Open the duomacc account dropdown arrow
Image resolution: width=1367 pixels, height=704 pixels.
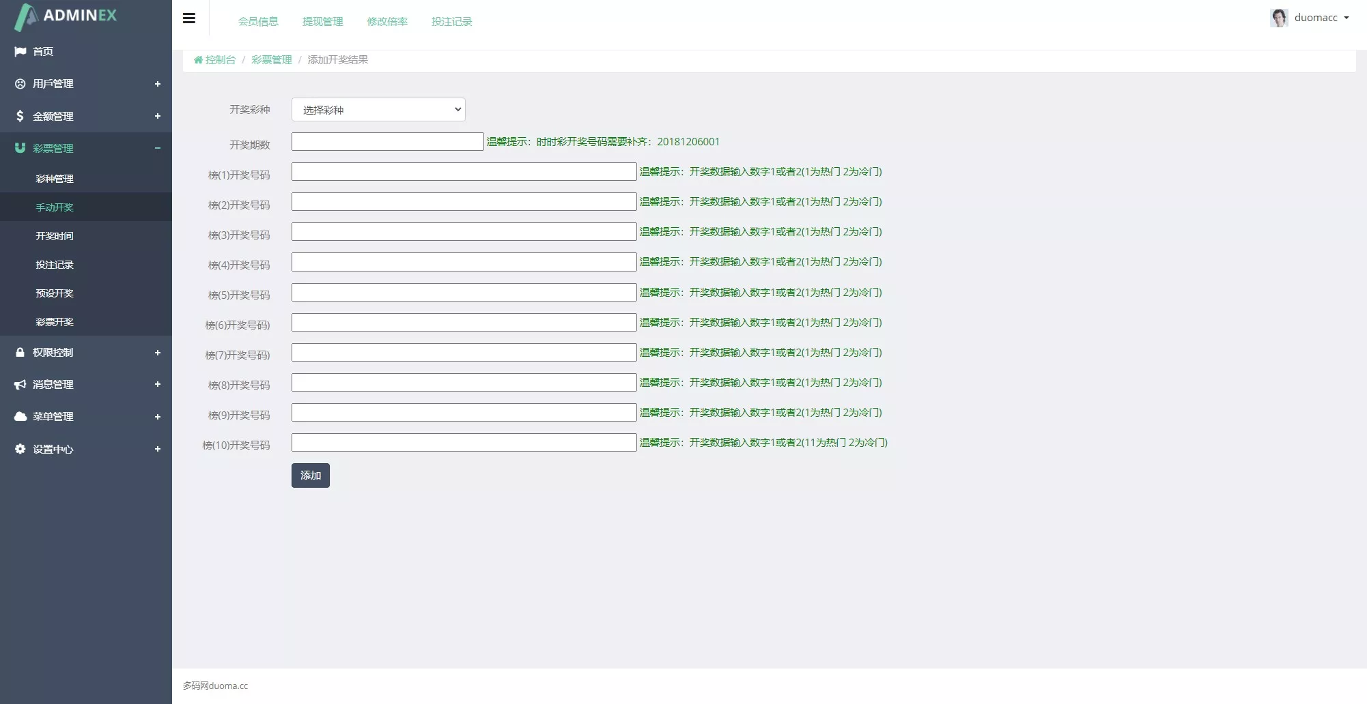pyautogui.click(x=1347, y=18)
